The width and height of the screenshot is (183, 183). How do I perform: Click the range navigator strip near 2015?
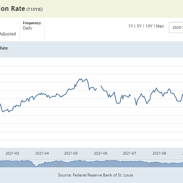pyautogui.click(x=154, y=165)
